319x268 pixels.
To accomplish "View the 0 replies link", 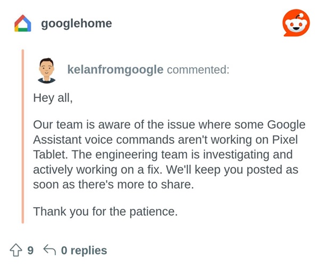I will [84, 250].
